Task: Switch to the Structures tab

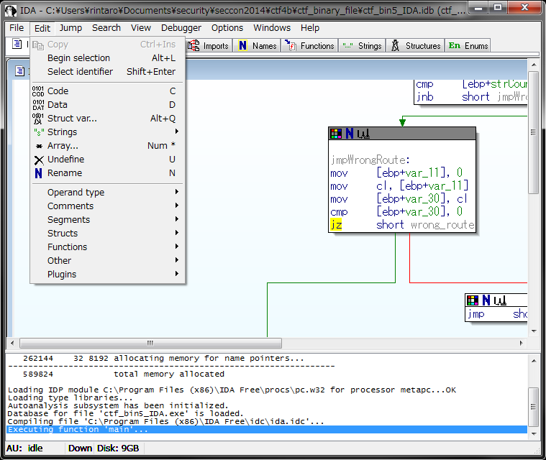Action: pos(415,45)
